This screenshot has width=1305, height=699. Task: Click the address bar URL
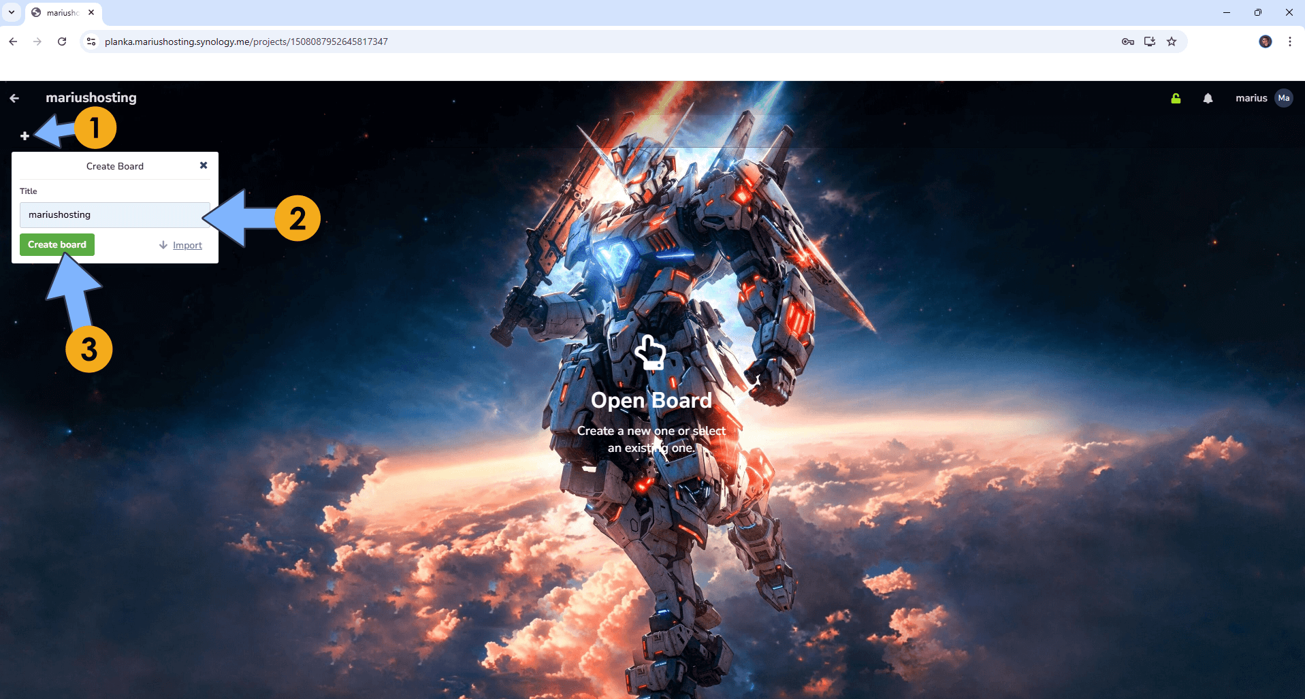(x=246, y=42)
